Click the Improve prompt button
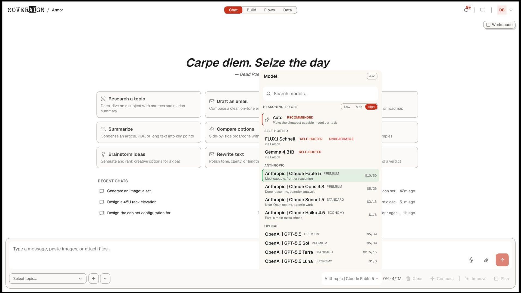The height and width of the screenshot is (293, 521). (x=476, y=279)
